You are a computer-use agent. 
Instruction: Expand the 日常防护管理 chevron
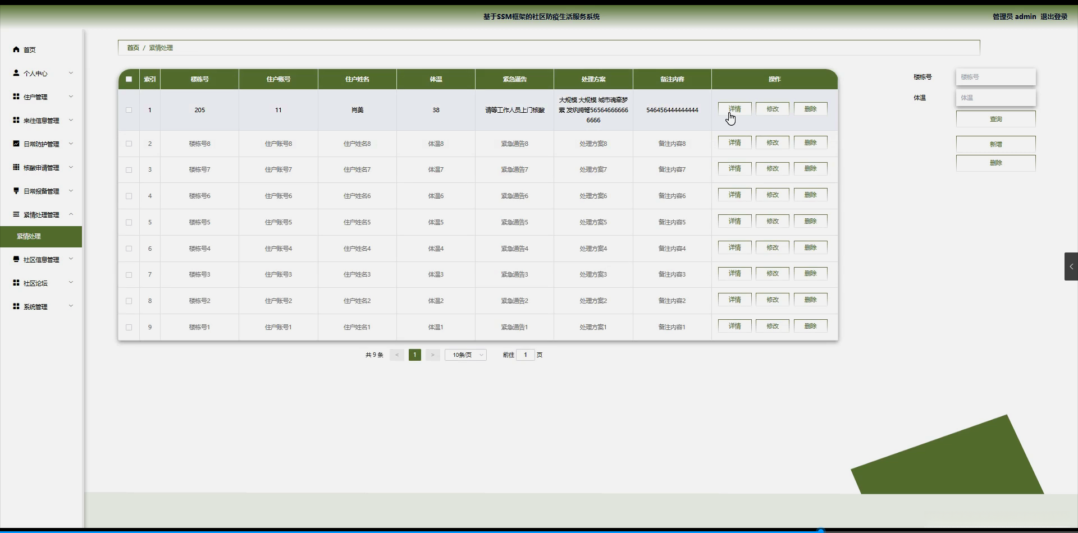click(x=71, y=144)
